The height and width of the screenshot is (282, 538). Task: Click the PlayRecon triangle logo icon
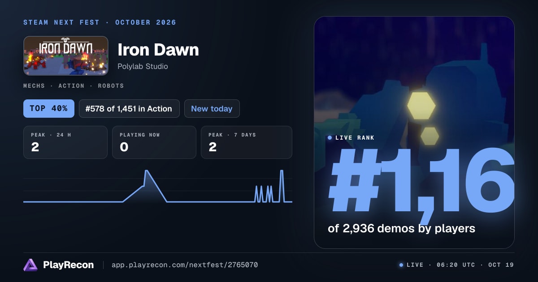click(30, 265)
